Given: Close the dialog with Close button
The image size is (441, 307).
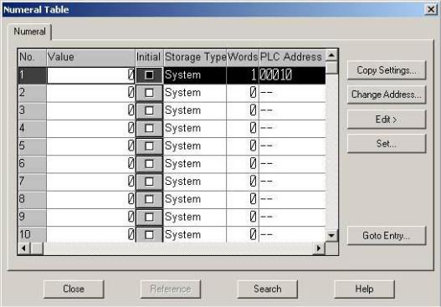Looking at the screenshot, I should (74, 289).
